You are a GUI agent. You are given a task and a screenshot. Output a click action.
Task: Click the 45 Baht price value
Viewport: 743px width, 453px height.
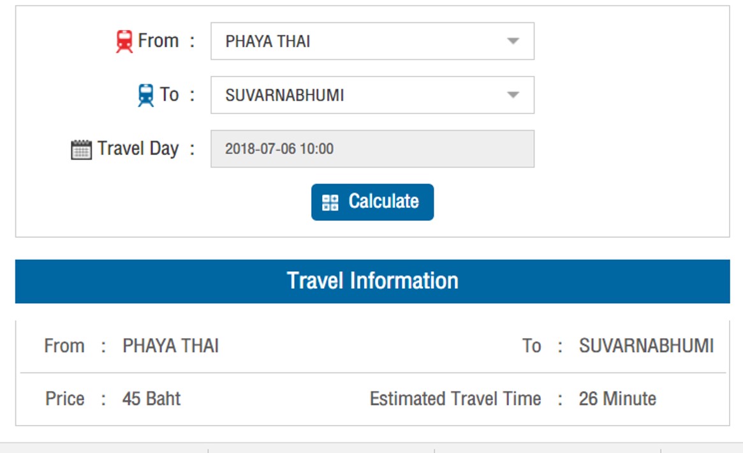click(x=151, y=399)
